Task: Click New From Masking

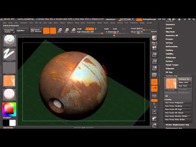Action: click(178, 106)
